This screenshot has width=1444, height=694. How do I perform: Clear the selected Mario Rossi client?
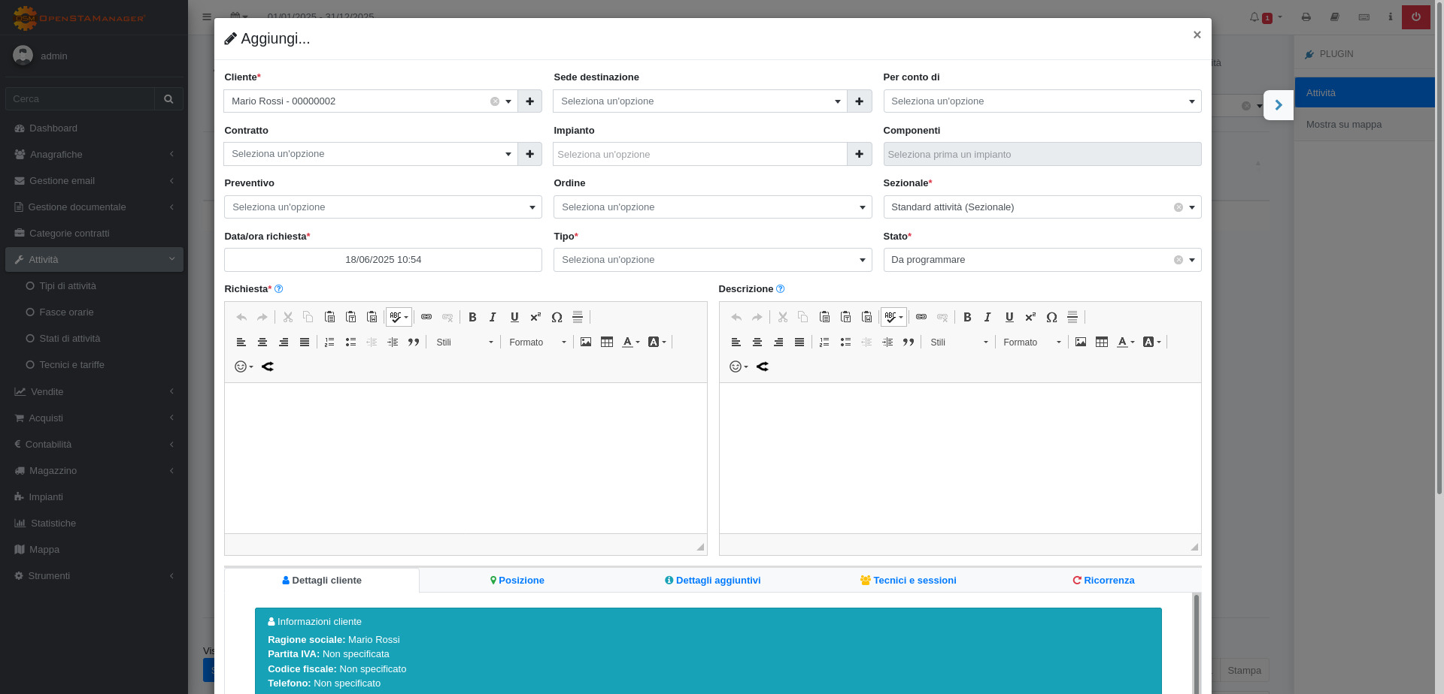coord(495,101)
